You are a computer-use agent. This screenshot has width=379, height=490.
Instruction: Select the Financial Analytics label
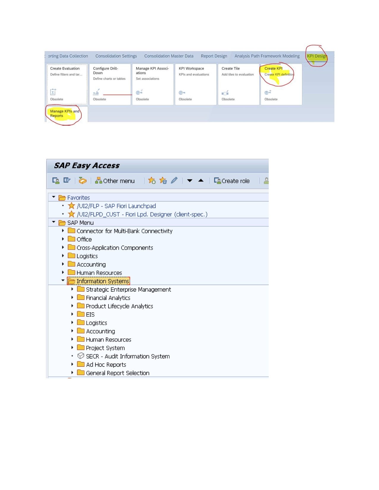(108, 298)
